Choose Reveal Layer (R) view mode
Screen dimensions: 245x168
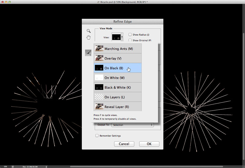point(118,107)
